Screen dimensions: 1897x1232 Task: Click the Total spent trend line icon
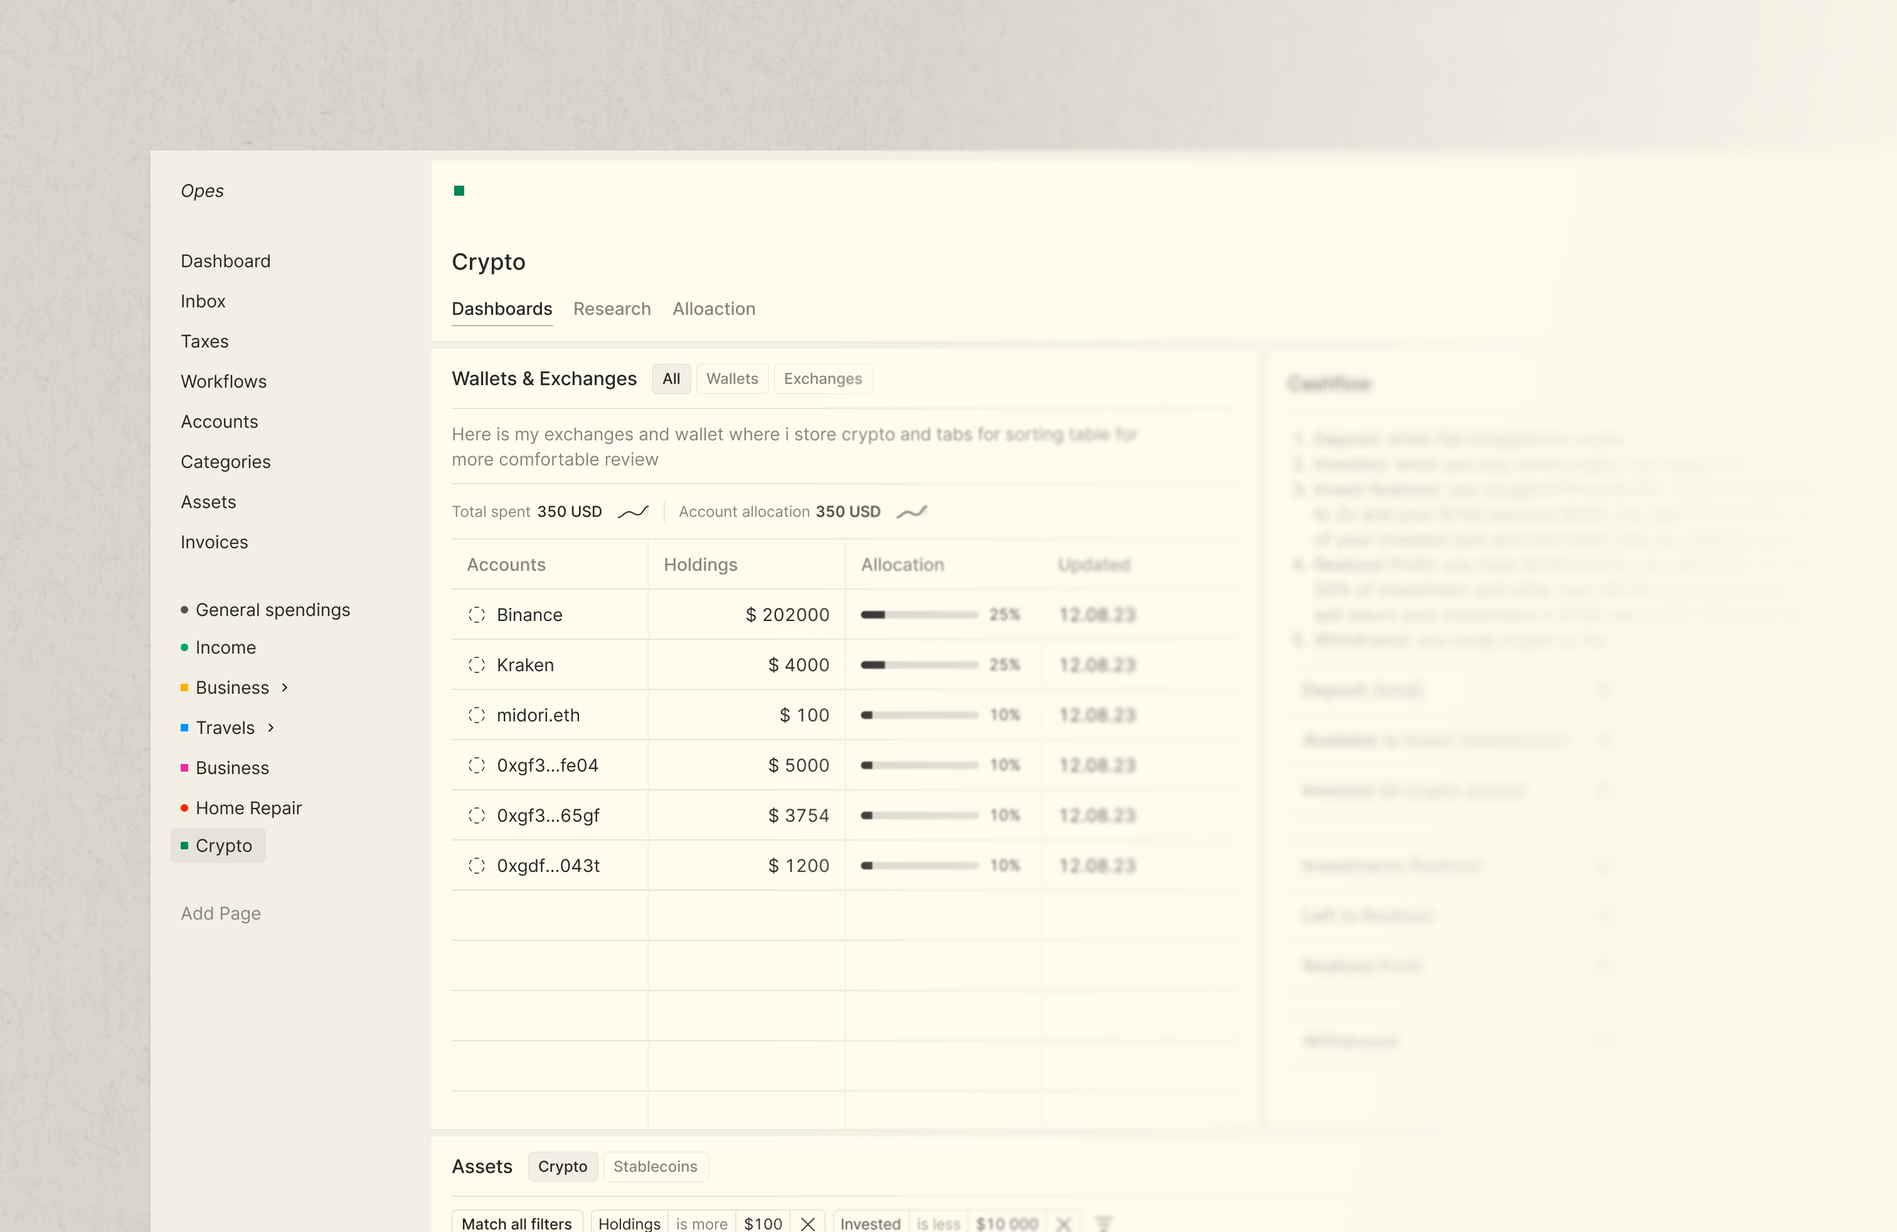634,512
